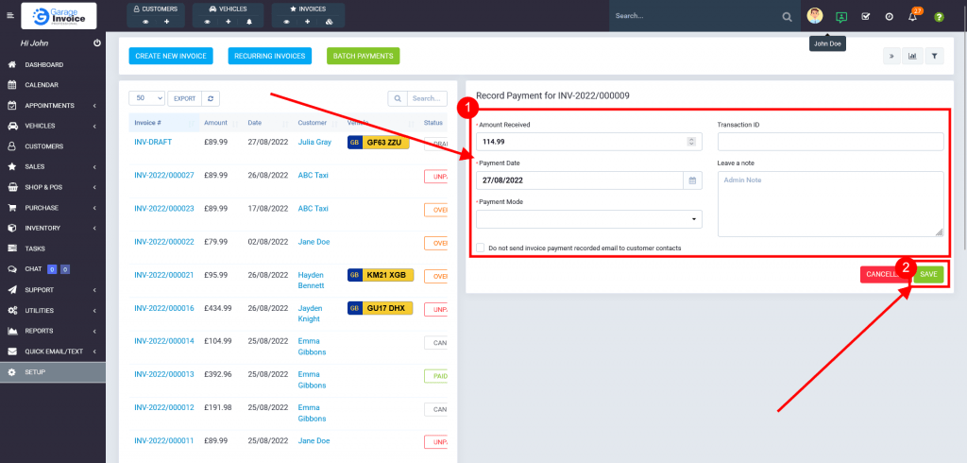Click the calendar icon beside Payment Date
This screenshot has height=463, width=967.
coord(691,180)
